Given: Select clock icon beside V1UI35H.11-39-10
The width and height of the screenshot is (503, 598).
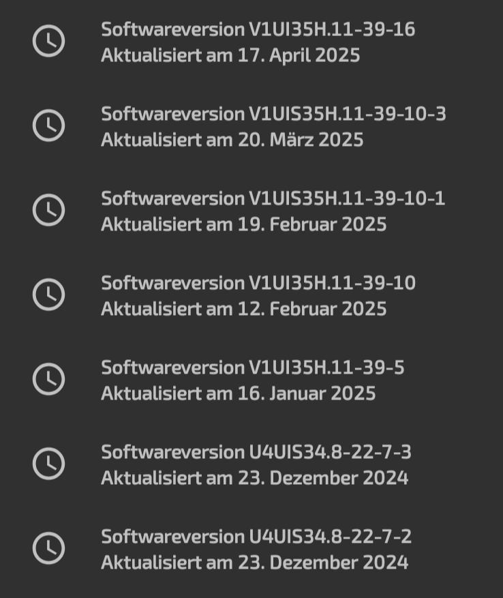Looking at the screenshot, I should (48, 295).
